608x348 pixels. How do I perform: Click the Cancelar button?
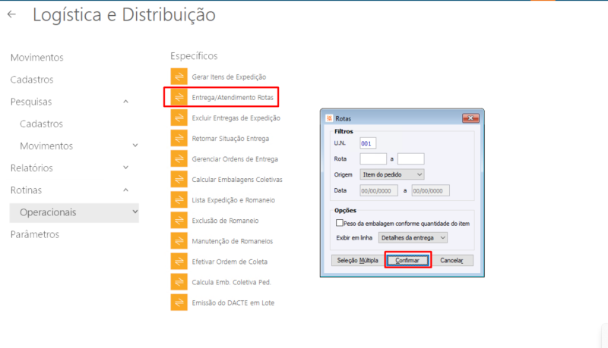click(x=451, y=260)
